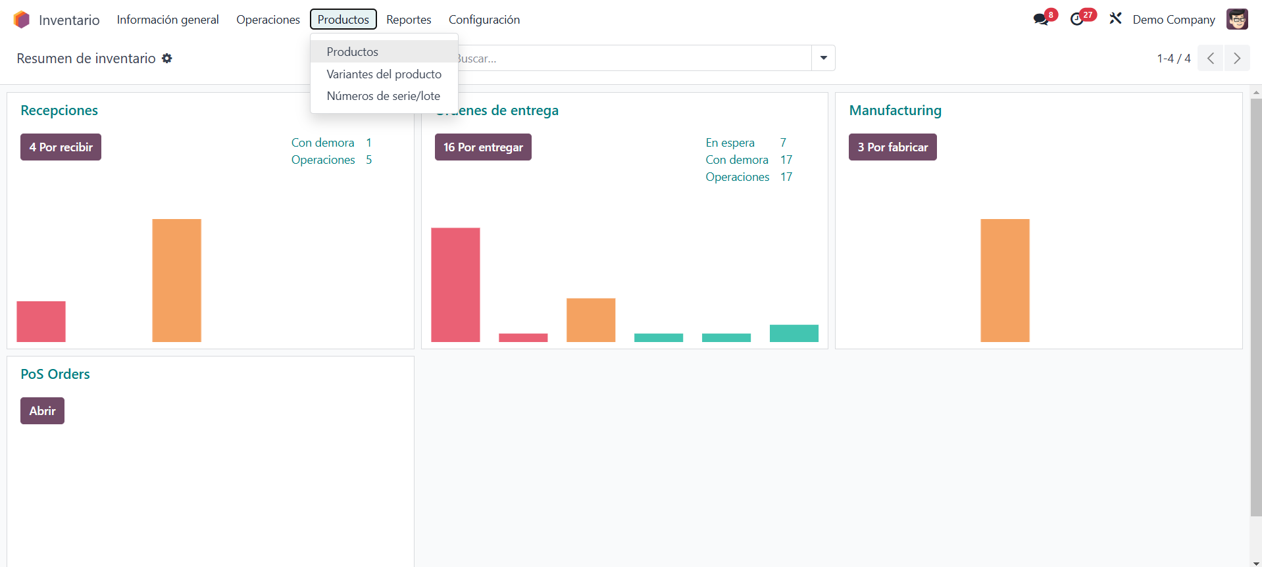The image size is (1262, 567).
Task: Click the orange bar in Manufacturing chart
Action: tap(1005, 280)
